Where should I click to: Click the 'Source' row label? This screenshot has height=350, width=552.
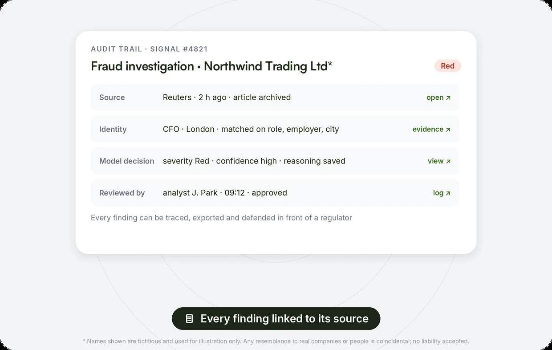112,98
